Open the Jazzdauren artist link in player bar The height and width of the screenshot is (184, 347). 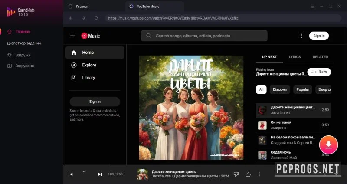pyautogui.click(x=161, y=177)
